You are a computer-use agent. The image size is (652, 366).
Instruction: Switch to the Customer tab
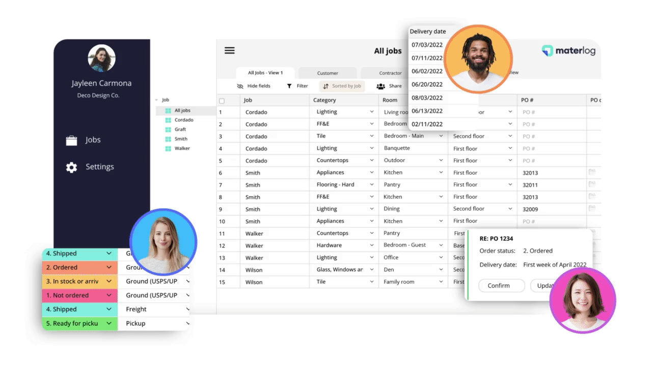pos(328,73)
